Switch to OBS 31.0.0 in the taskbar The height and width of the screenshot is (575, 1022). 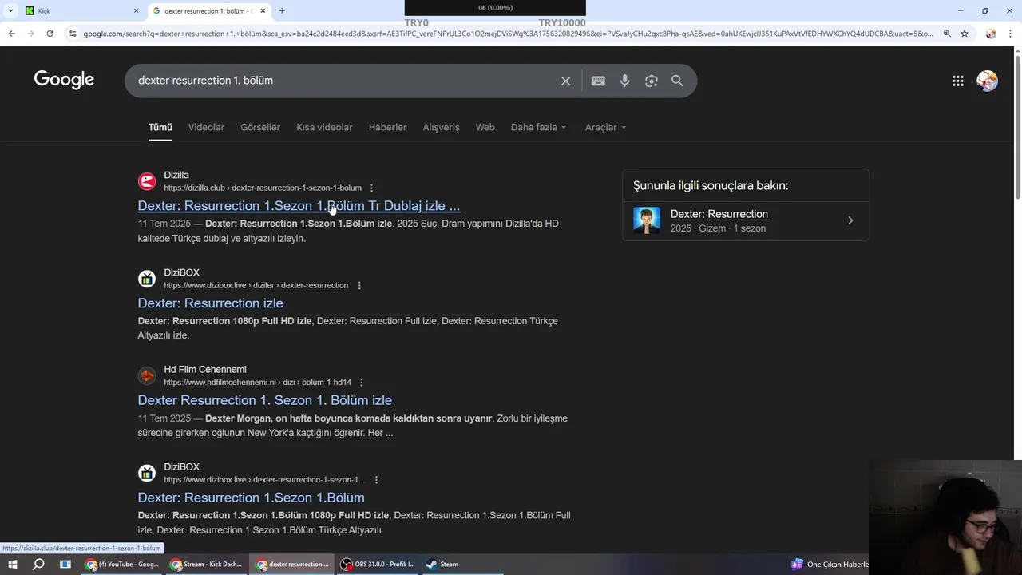coord(378,564)
